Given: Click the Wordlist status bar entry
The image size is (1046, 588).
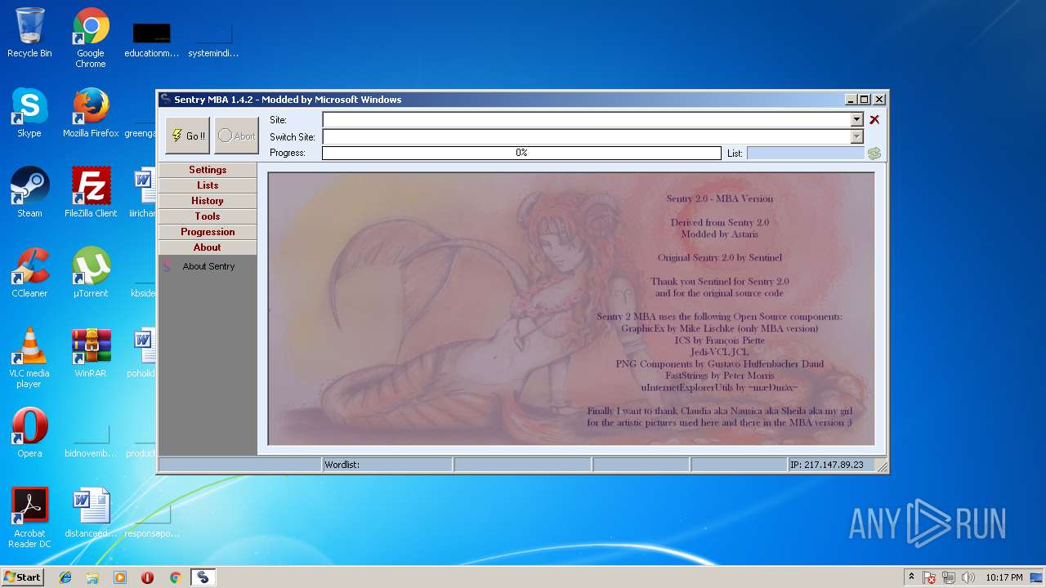Looking at the screenshot, I should [x=387, y=465].
